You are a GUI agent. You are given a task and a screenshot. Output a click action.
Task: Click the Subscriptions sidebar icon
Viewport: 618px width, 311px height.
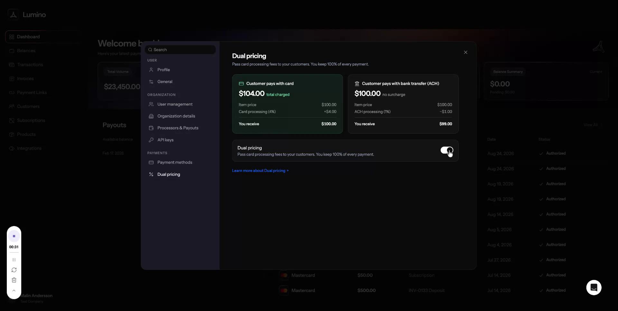[12, 120]
